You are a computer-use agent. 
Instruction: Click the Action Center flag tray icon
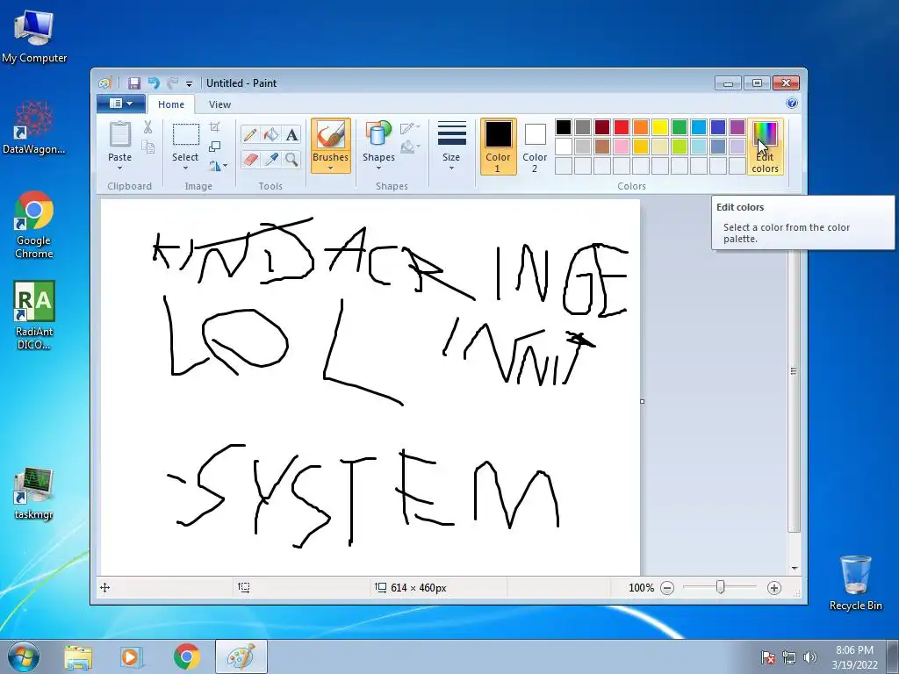(x=768, y=656)
